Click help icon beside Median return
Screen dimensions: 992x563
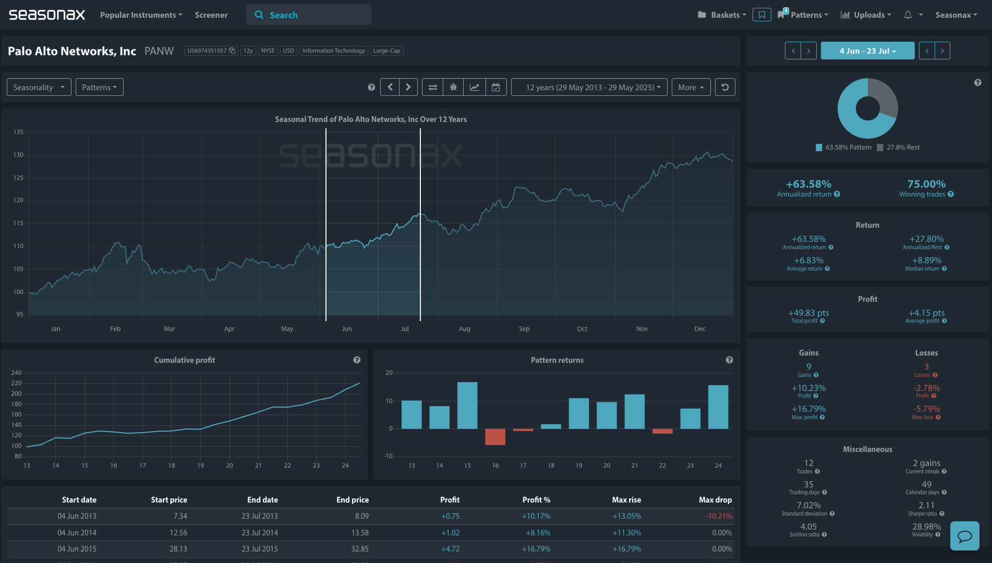(x=945, y=268)
